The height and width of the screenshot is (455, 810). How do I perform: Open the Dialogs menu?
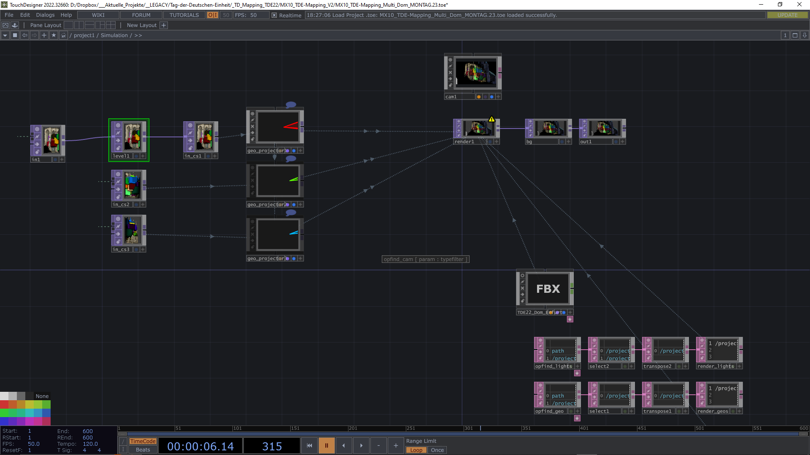45,15
